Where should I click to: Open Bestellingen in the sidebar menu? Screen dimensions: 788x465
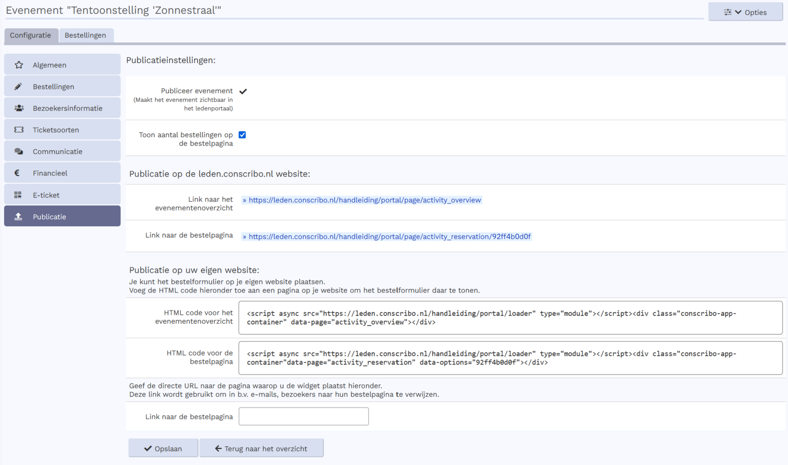(x=62, y=87)
